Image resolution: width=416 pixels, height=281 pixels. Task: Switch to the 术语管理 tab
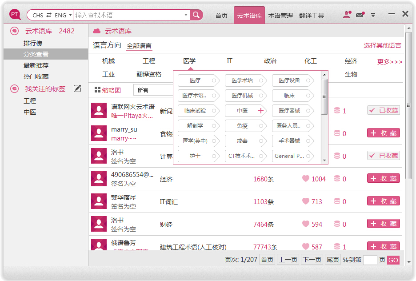(280, 16)
